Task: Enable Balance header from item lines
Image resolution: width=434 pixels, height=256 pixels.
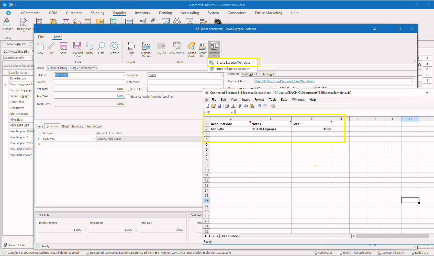Action: [129, 97]
